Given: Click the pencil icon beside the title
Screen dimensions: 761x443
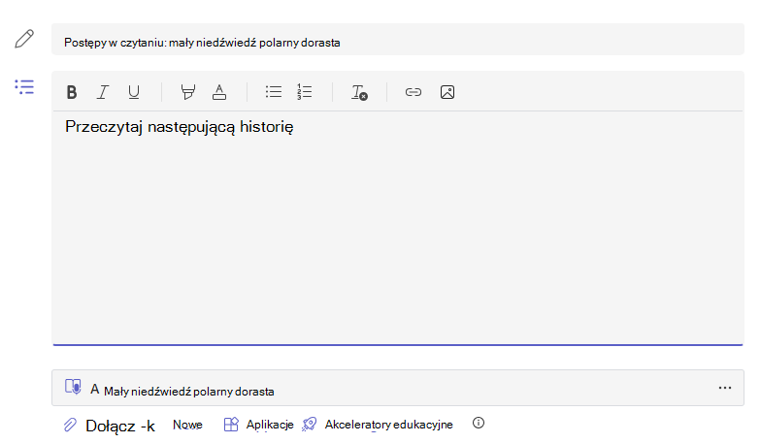Looking at the screenshot, I should (x=24, y=39).
